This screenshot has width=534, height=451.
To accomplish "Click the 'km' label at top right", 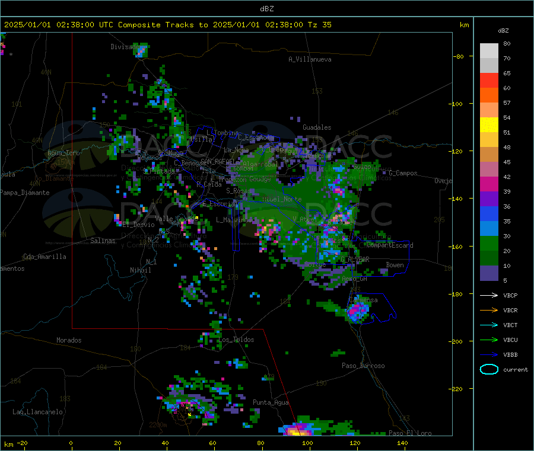I will pyautogui.click(x=464, y=25).
